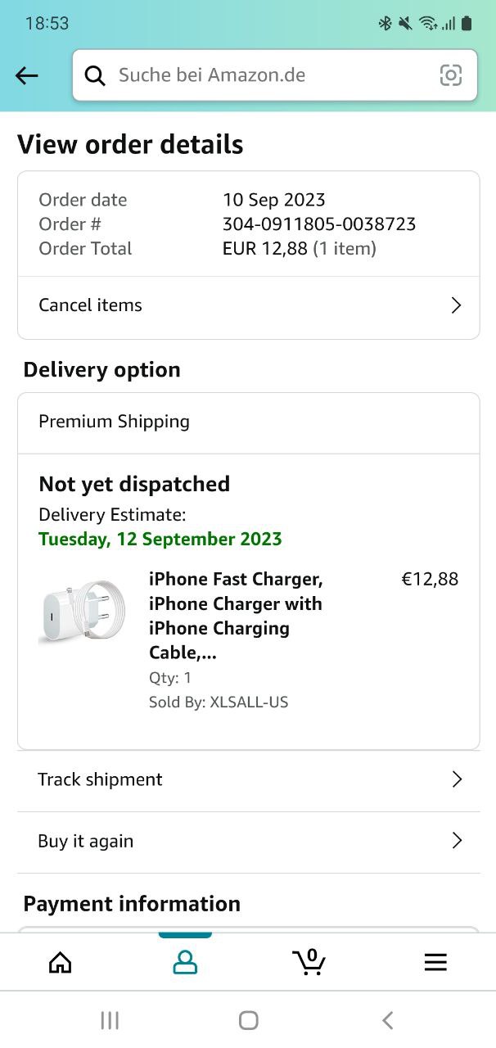The height and width of the screenshot is (1048, 496).
Task: Expand Track shipment chevron
Action: coord(457,779)
